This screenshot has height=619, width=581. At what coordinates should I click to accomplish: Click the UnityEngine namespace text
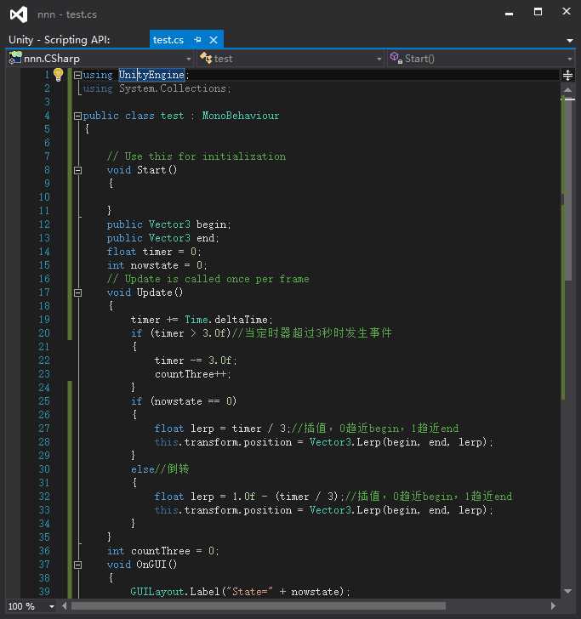tap(152, 75)
